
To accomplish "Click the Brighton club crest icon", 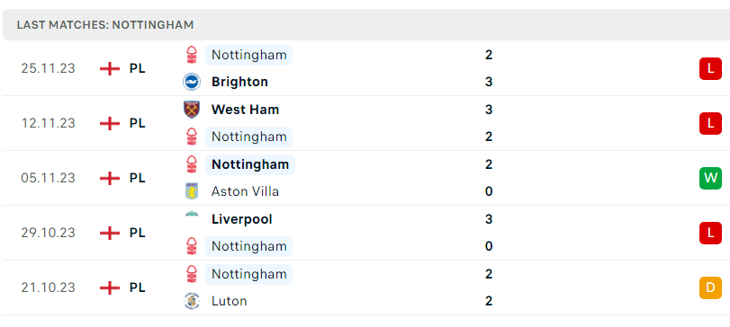I will (192, 82).
